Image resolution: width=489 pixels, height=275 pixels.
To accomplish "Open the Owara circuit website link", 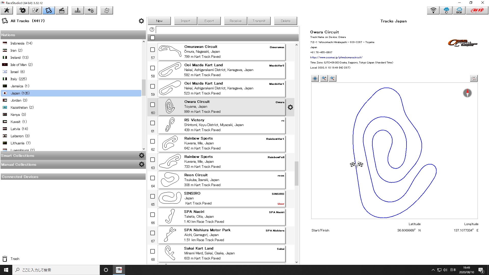I will click(336, 58).
